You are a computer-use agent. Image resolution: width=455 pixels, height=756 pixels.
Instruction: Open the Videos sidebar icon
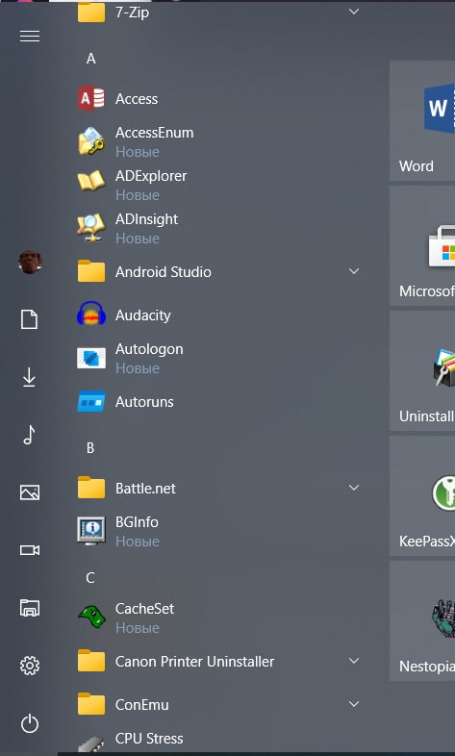30,550
